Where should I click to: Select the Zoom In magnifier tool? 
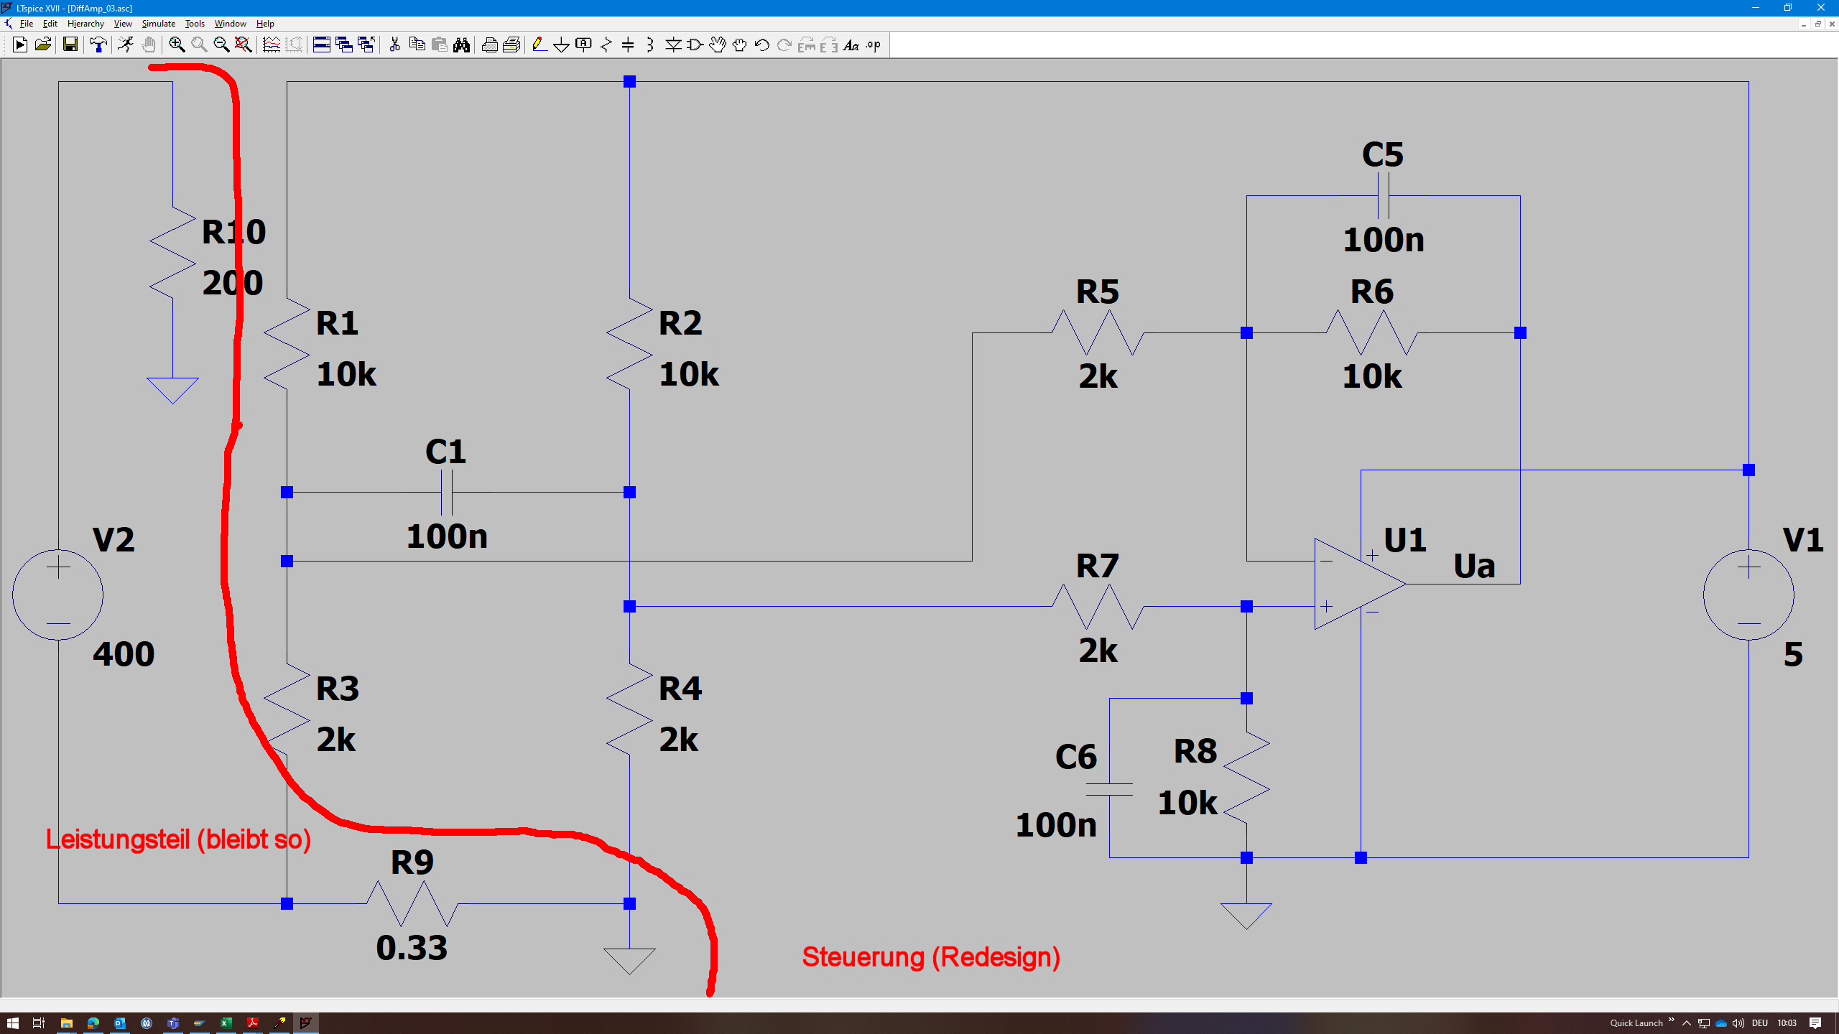177,45
